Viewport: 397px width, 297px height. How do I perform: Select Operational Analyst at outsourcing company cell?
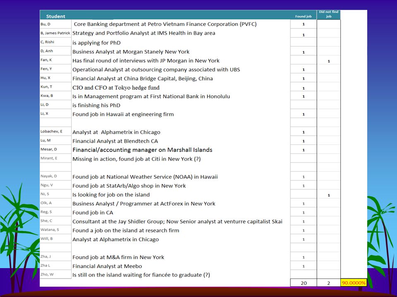pyautogui.click(x=156, y=70)
